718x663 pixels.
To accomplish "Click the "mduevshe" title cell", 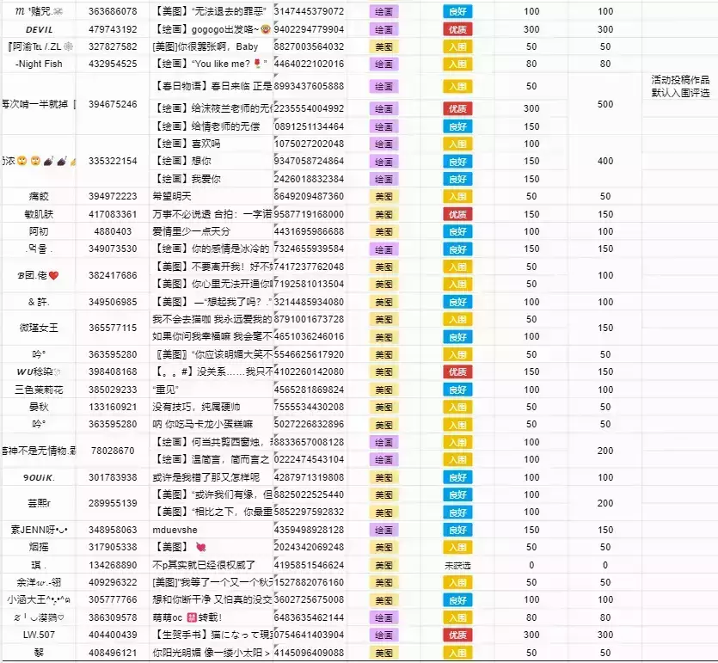I will (x=211, y=530).
